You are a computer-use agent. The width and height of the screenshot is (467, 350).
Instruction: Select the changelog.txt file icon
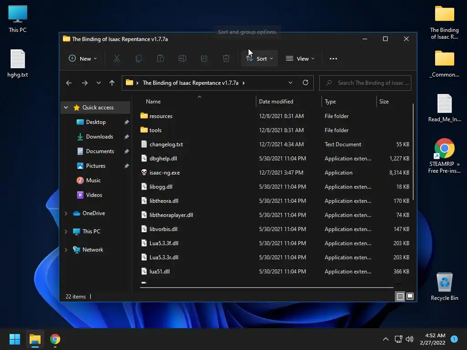click(144, 144)
